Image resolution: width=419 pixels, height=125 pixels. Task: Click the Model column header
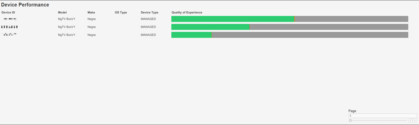62,12
